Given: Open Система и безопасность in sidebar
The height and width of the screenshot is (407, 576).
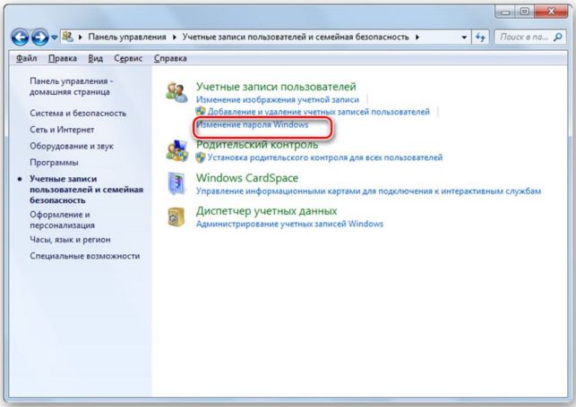Looking at the screenshot, I should (78, 114).
